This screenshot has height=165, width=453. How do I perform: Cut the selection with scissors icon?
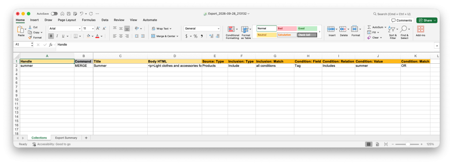[30, 27]
